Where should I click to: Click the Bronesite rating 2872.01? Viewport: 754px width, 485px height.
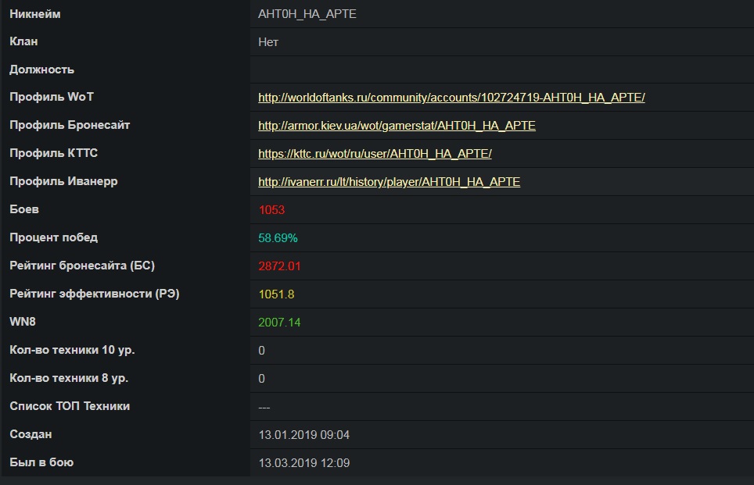[x=279, y=266]
